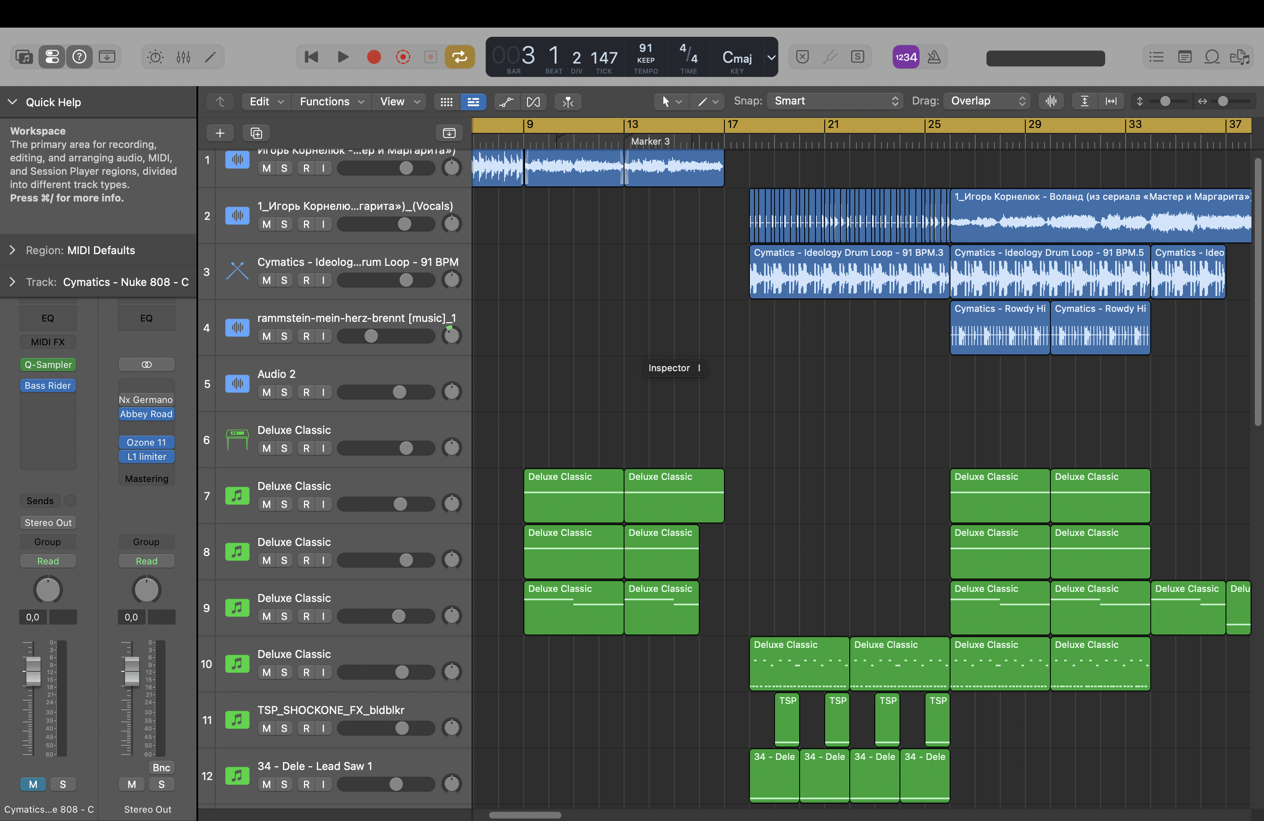1264x821 pixels.
Task: Open the Smart Controls dial icon
Action: pyautogui.click(x=155, y=57)
